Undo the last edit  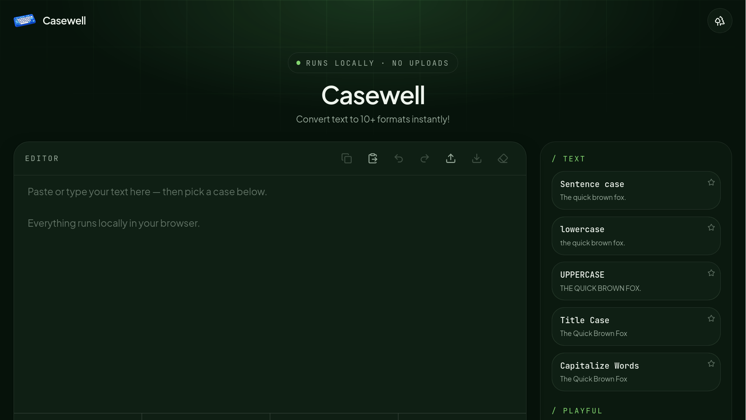tap(399, 158)
